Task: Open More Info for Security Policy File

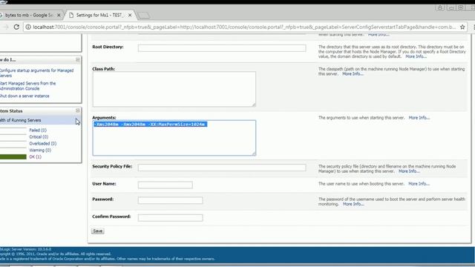Action: [409, 171]
